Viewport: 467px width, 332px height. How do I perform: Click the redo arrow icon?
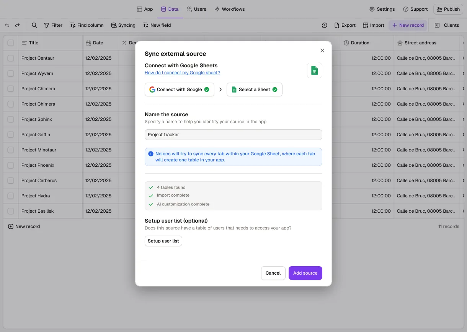click(x=17, y=25)
